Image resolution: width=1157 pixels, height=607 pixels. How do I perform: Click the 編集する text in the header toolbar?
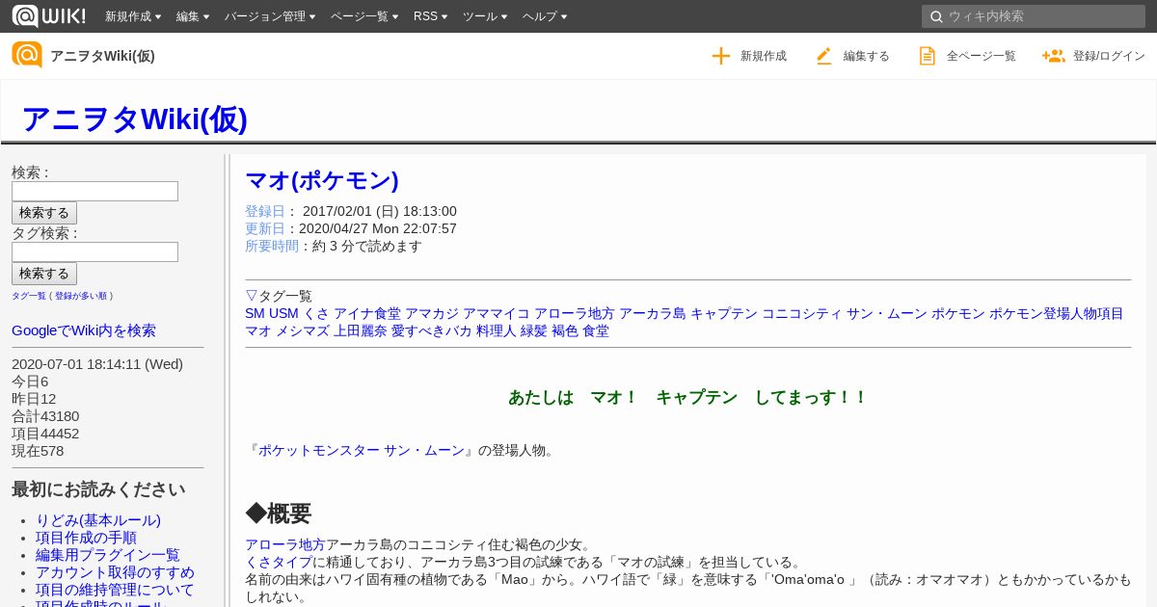867,56
